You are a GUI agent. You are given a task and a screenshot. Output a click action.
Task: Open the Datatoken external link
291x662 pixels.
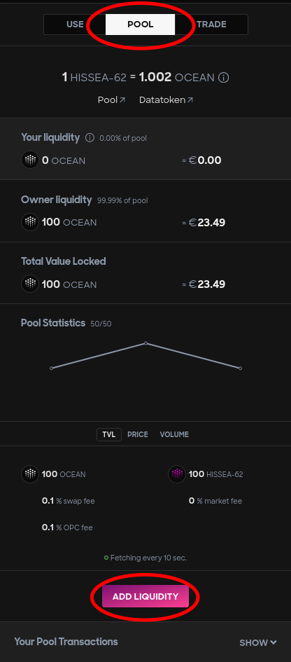tap(166, 100)
